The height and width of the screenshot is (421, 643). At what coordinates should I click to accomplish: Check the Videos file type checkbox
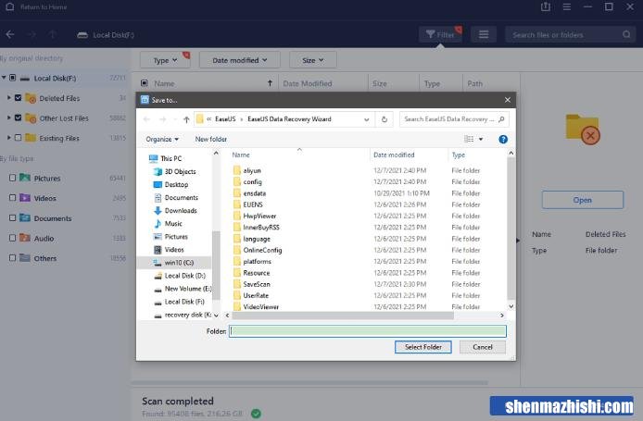[x=12, y=198]
